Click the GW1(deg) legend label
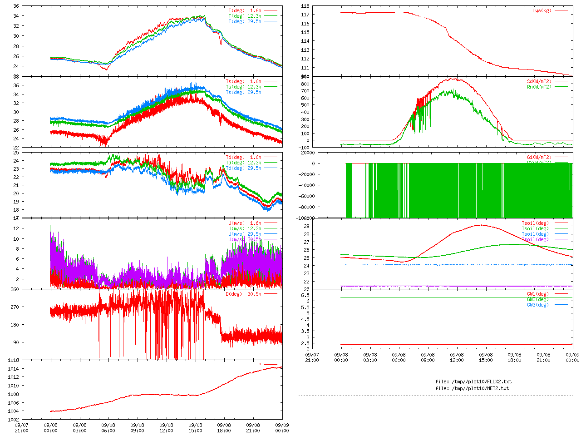Image resolution: width=581 pixels, height=436 pixels. pos(538,294)
